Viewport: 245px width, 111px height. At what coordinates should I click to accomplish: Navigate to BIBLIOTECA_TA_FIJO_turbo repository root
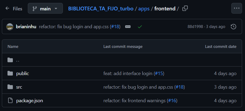[101, 9]
